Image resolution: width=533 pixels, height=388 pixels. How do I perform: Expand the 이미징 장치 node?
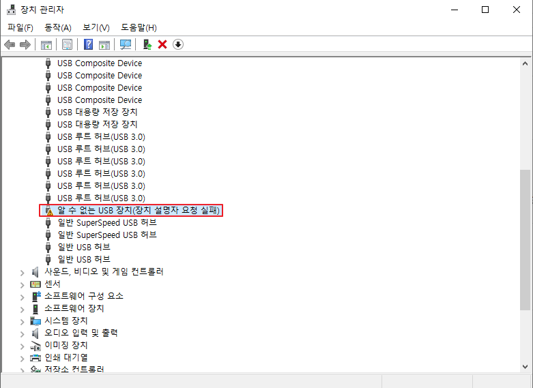[x=23, y=346]
